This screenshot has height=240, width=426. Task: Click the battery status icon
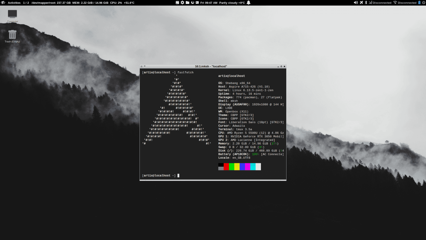(419, 3)
